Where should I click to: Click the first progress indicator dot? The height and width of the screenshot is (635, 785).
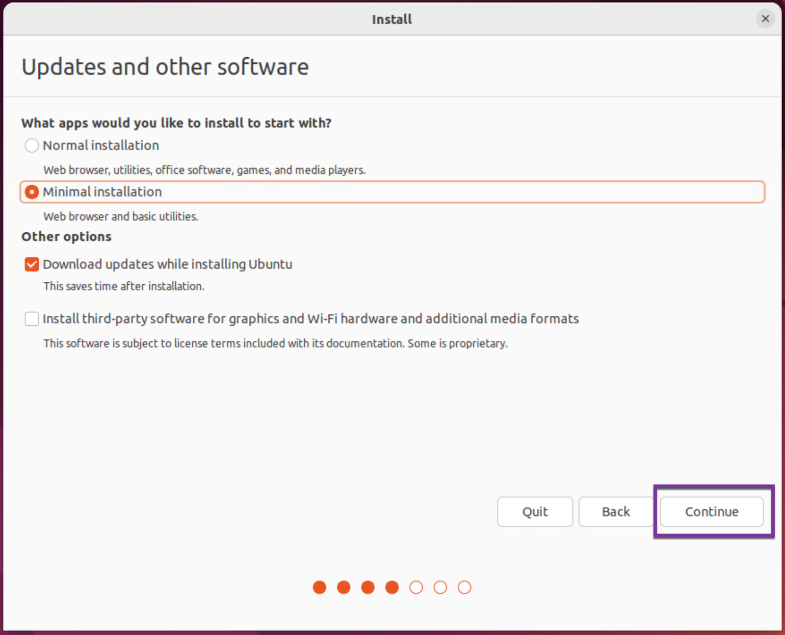[x=319, y=587]
